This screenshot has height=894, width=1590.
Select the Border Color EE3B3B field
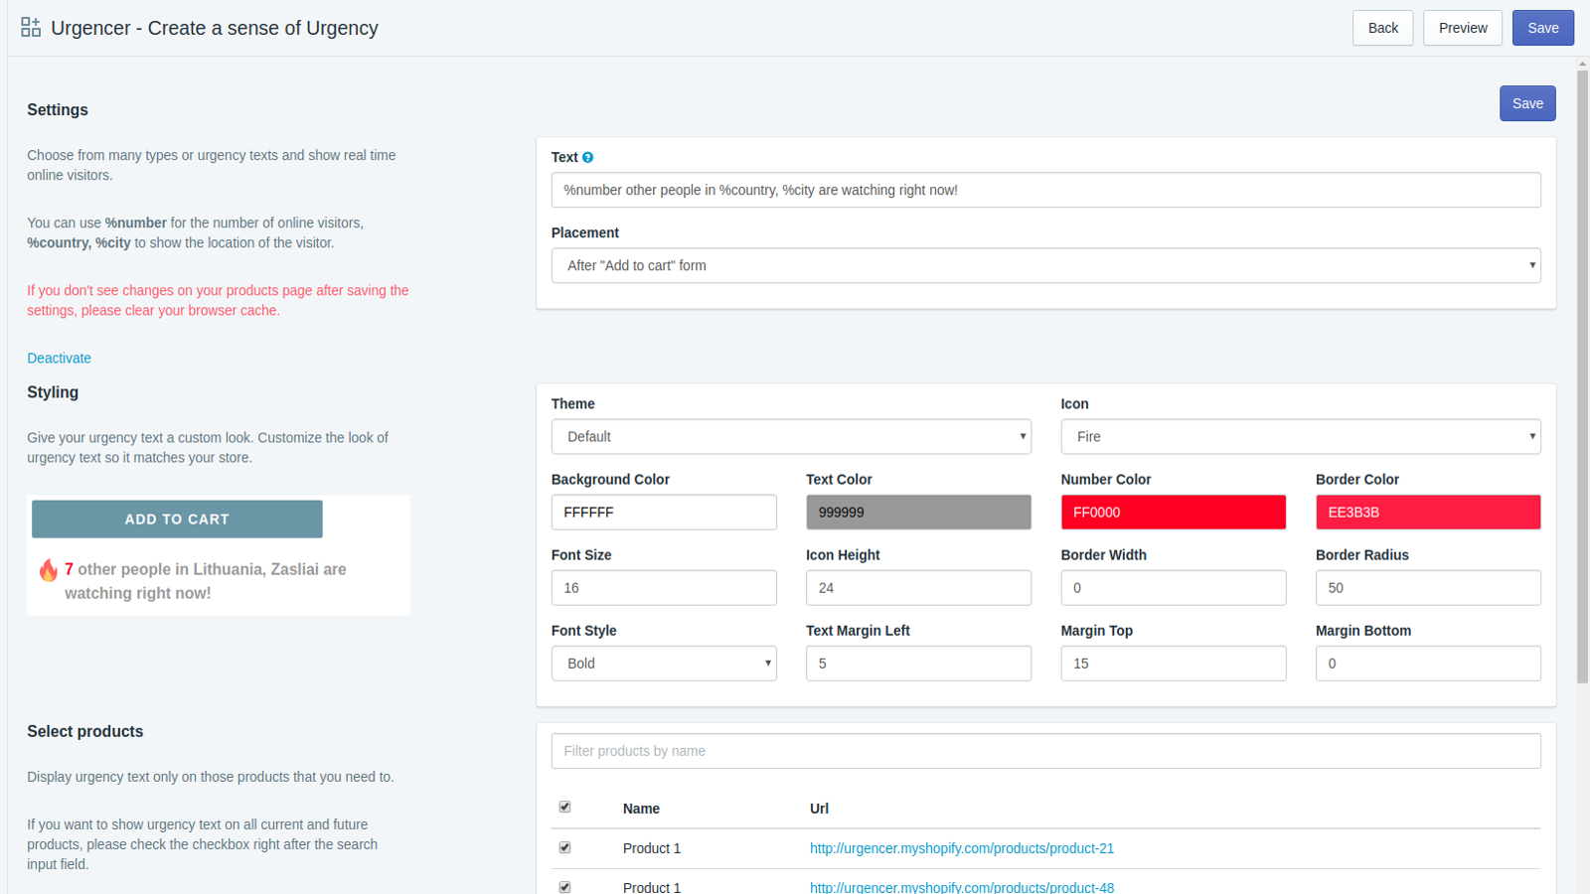pyautogui.click(x=1427, y=513)
